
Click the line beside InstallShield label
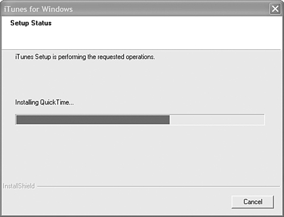(158, 186)
